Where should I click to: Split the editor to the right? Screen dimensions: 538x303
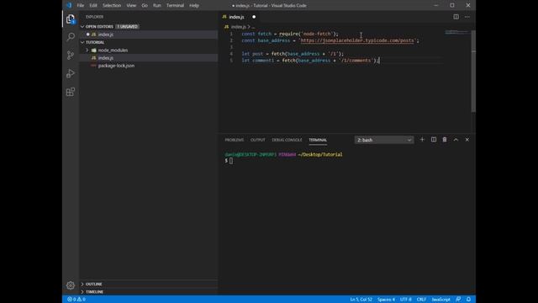[456, 17]
